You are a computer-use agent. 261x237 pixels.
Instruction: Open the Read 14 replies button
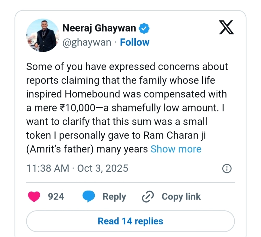(130, 221)
